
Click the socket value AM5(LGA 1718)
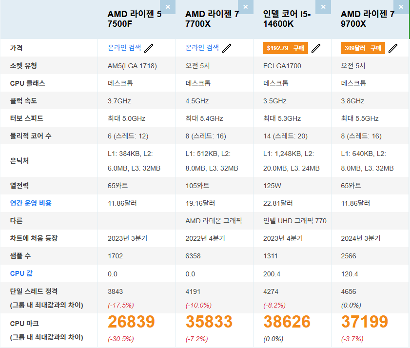point(132,66)
